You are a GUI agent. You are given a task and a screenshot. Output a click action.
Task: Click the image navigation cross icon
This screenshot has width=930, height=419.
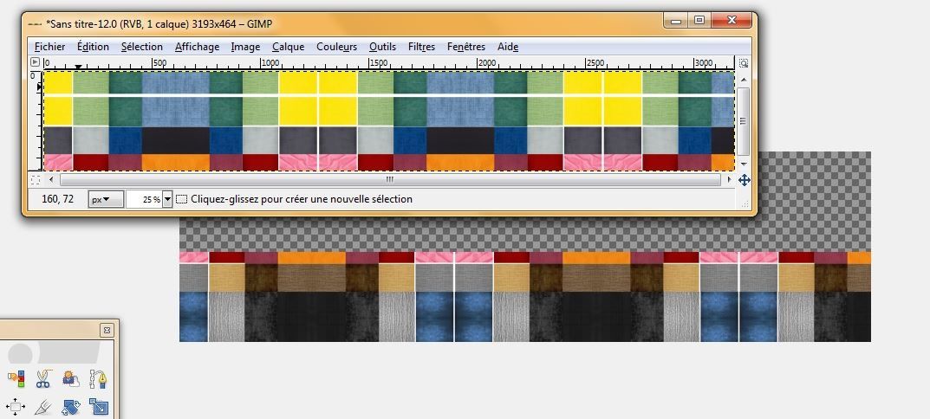744,179
